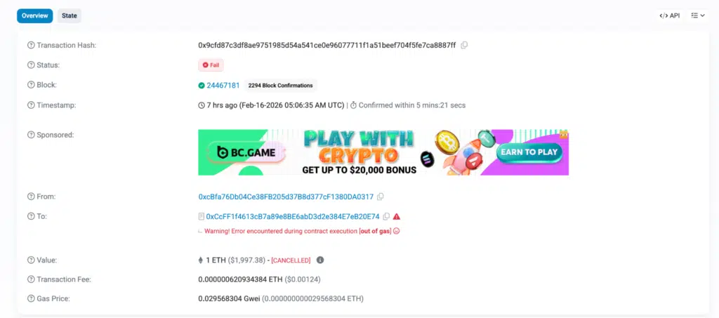Open the To contract address 0xCcFF1f46 link
The height and width of the screenshot is (318, 719).
[x=293, y=216]
